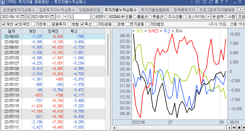Click the chart horizontal scrollbar track
Image resolution: width=245 pixels, height=131 pixels.
tap(172, 128)
